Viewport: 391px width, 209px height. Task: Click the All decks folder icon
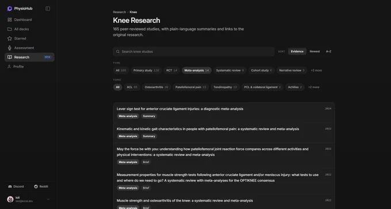(9, 29)
